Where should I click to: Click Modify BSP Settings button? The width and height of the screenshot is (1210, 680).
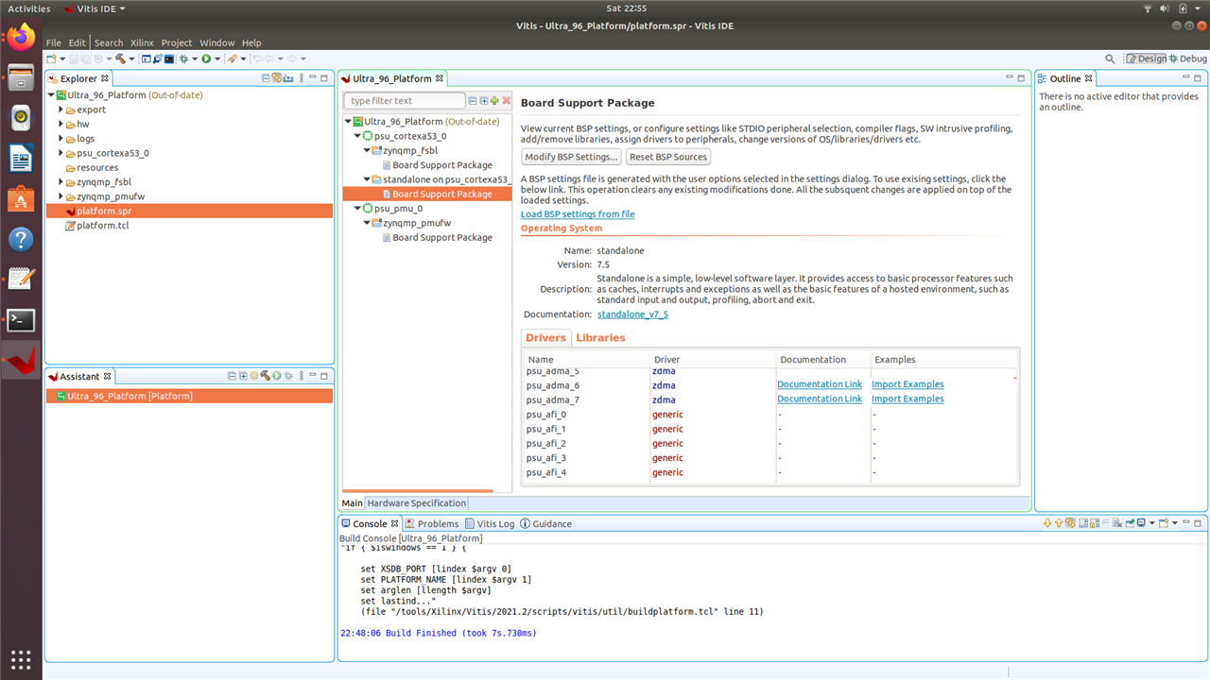tap(572, 157)
